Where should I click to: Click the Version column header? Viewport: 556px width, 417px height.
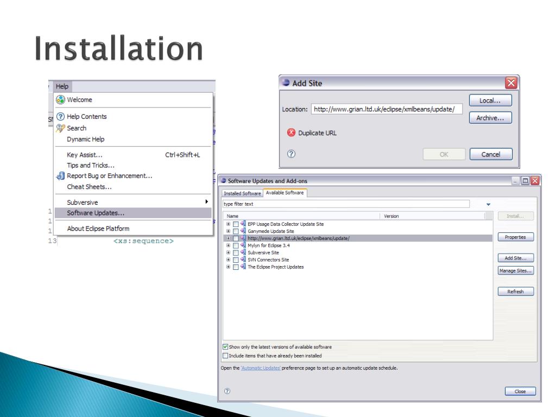point(433,216)
